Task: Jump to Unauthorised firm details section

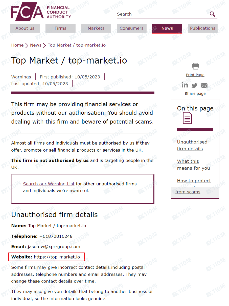Action: click(x=192, y=145)
